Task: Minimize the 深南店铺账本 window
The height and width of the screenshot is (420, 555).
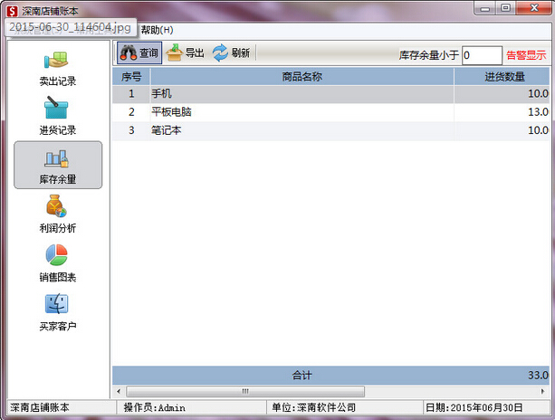Action: [x=484, y=8]
